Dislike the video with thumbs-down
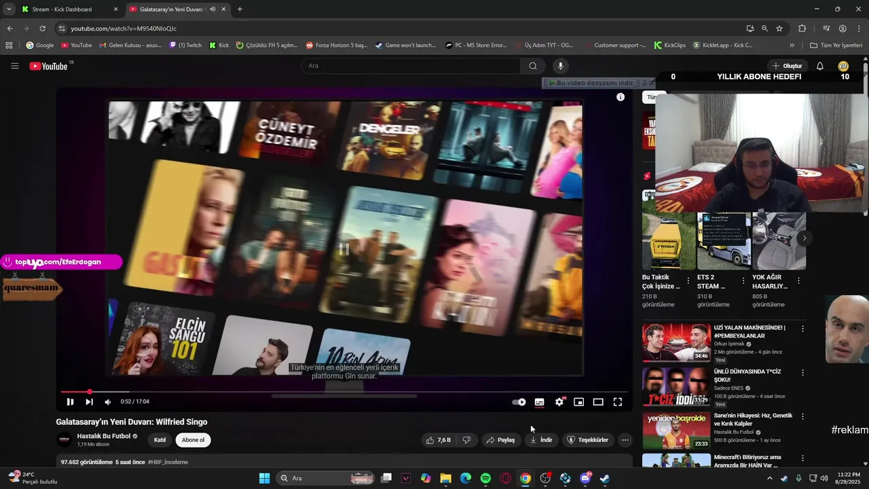The image size is (869, 489). click(466, 440)
